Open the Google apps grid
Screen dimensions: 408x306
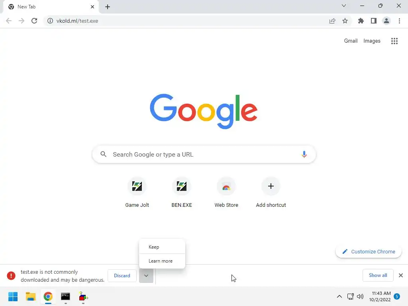pyautogui.click(x=394, y=41)
